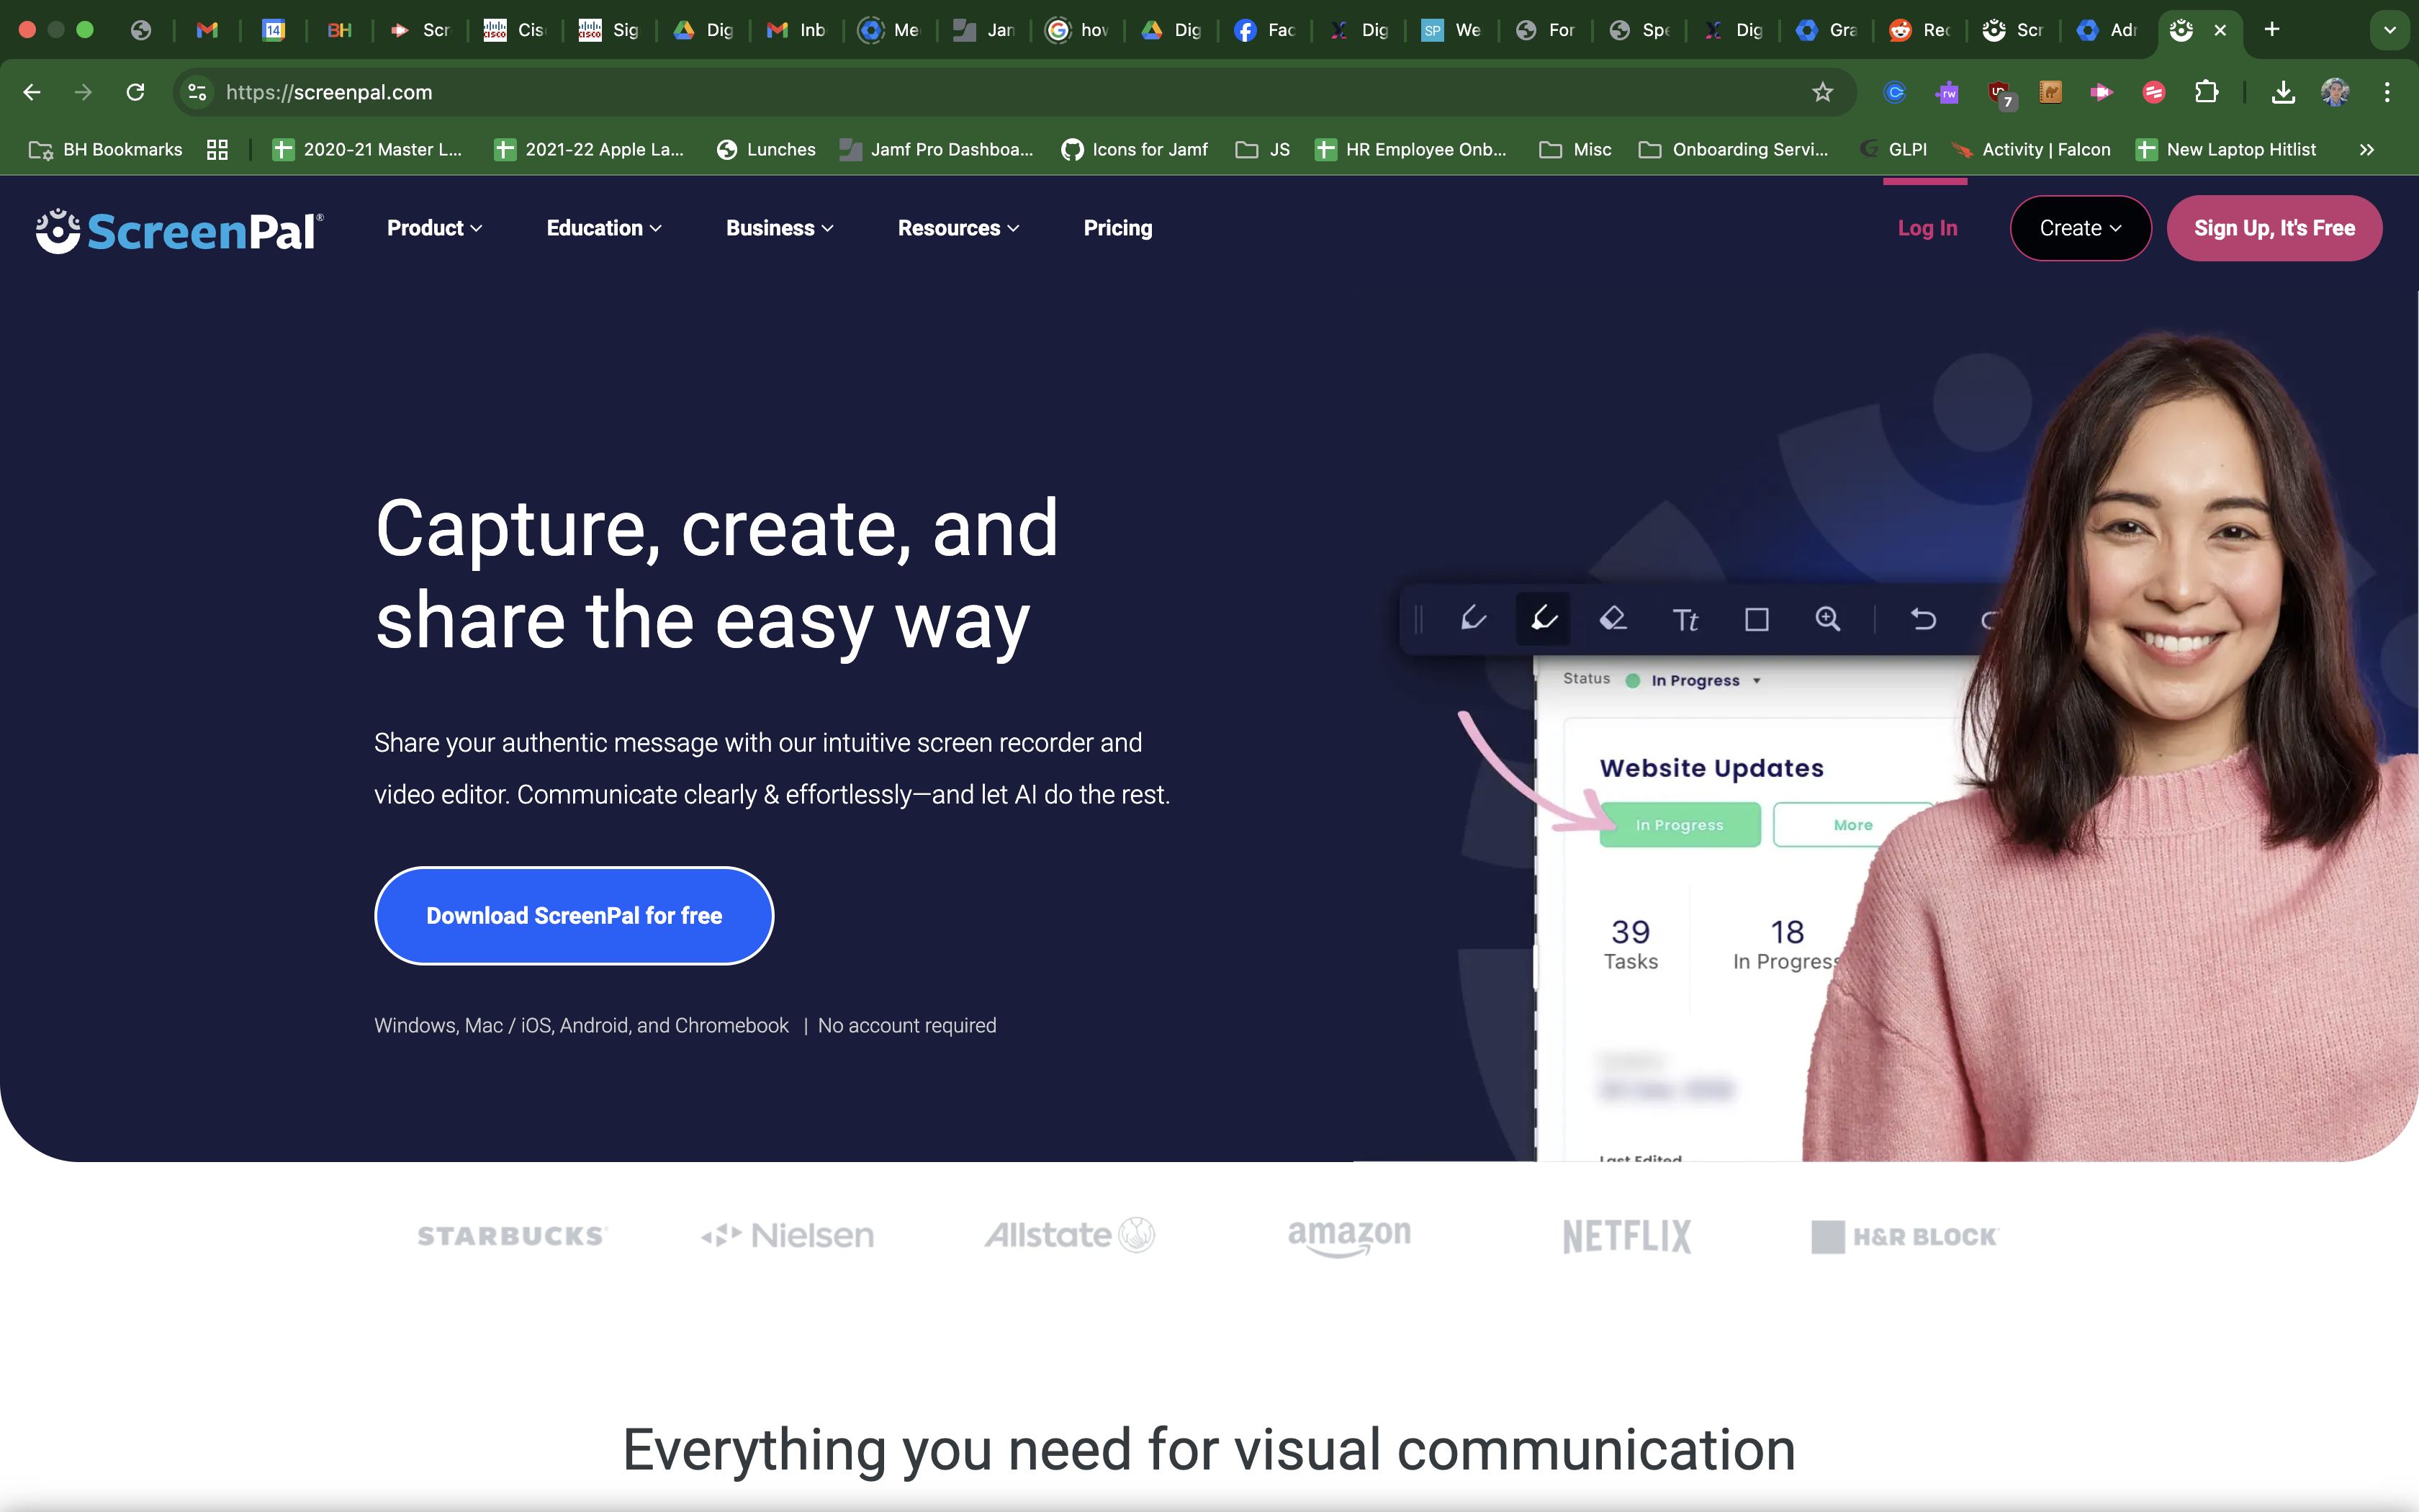Expand the Product menu
2419x1512 pixels.
[x=435, y=229]
